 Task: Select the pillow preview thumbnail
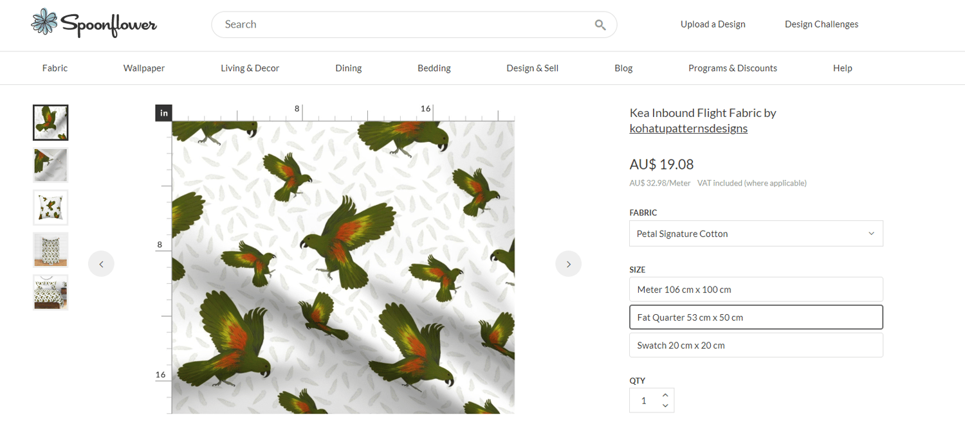[51, 208]
